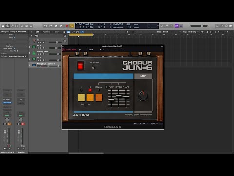Add a new track with the plus button
Image resolution: width=234 pixels, height=176 pixels.
tap(31, 36)
